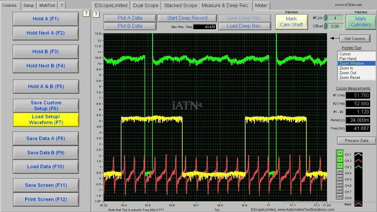Click the CH 2 red trace legend icon

click(x=358, y=161)
